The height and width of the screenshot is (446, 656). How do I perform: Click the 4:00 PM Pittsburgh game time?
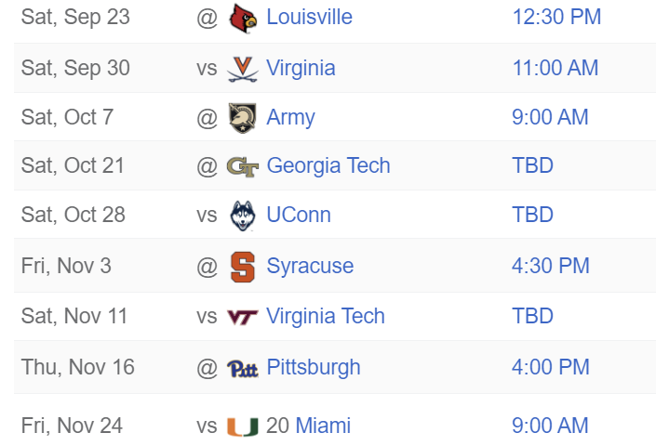(551, 367)
